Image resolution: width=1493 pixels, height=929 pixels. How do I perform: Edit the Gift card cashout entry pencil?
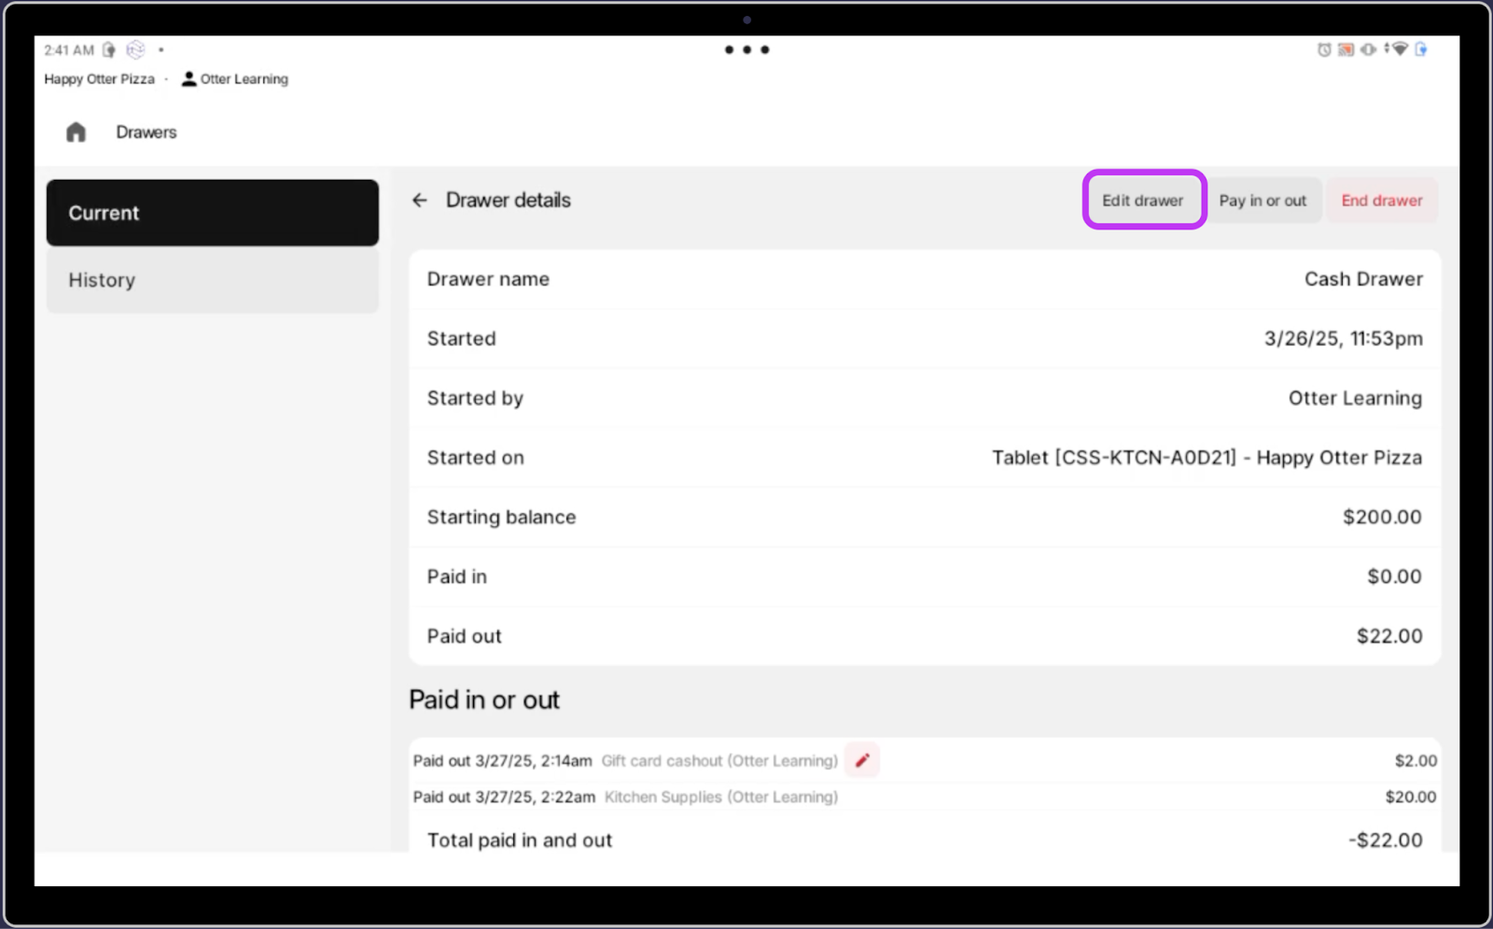862,760
